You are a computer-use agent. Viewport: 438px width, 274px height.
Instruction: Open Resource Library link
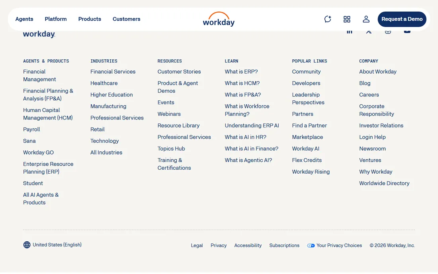click(x=178, y=125)
